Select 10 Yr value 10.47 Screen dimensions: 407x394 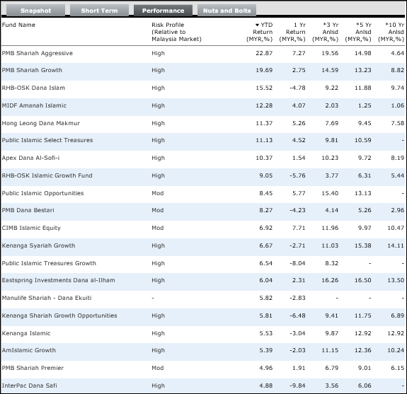pyautogui.click(x=396, y=228)
